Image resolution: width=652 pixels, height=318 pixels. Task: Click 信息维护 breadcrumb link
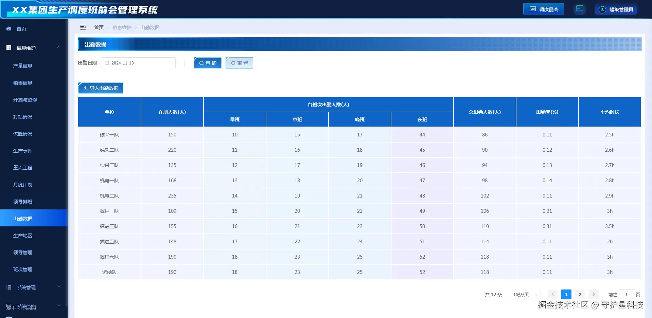click(x=122, y=27)
